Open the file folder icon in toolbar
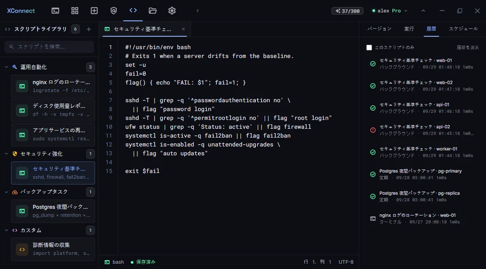 tap(152, 11)
